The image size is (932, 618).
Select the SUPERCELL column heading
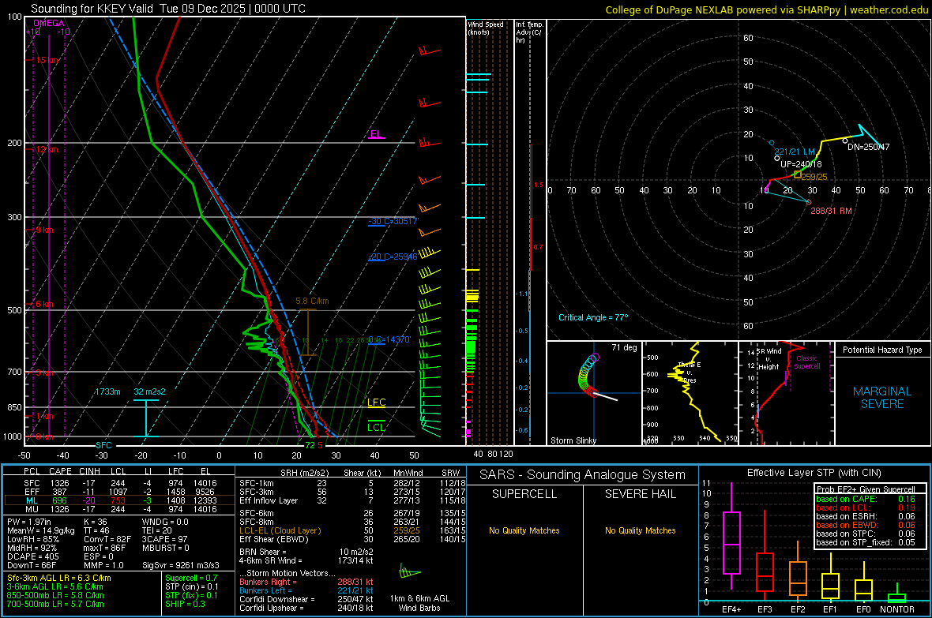pos(524,494)
